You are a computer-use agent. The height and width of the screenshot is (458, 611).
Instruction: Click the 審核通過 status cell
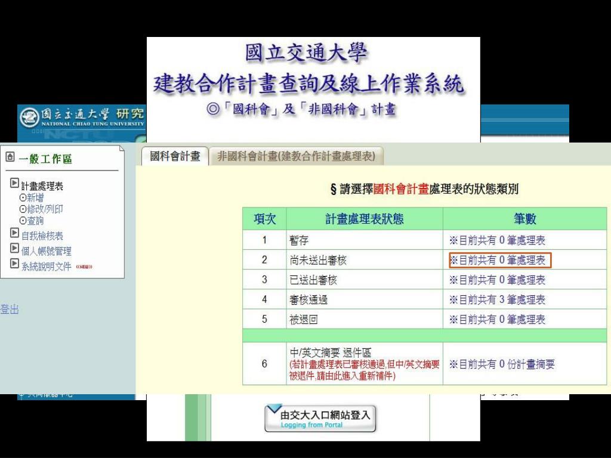point(365,299)
